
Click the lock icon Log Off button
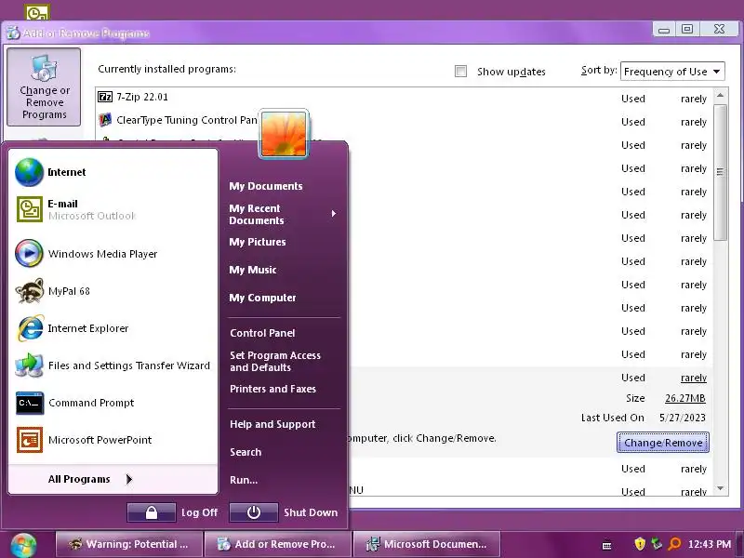click(152, 512)
